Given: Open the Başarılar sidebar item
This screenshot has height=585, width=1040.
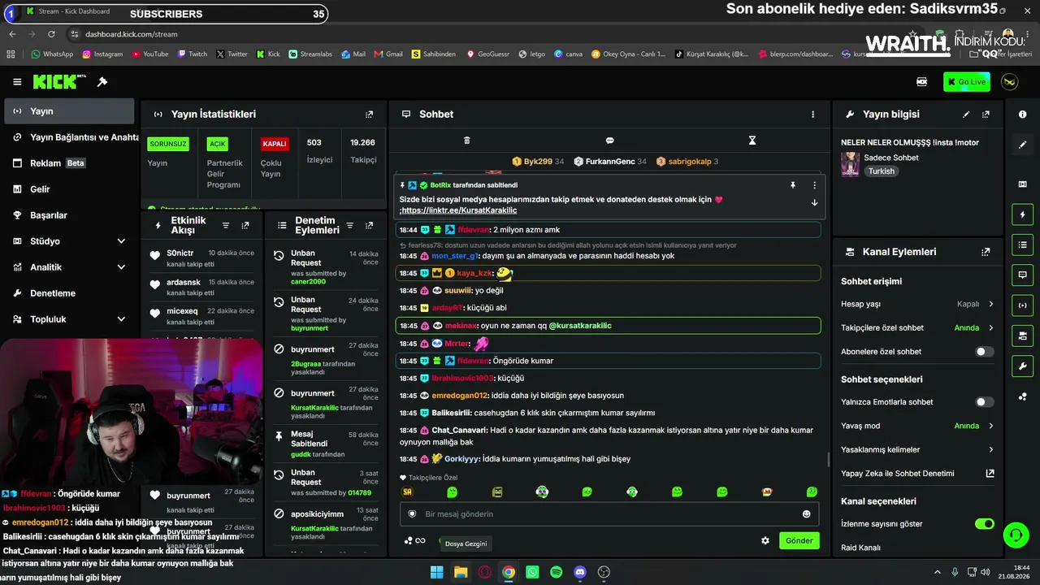Looking at the screenshot, I should pos(69,215).
